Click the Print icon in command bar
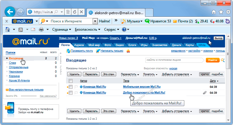This screenshot has height=125, width=233. click(41, 29)
